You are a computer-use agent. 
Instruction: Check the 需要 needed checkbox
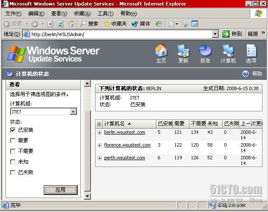click(x=13, y=141)
